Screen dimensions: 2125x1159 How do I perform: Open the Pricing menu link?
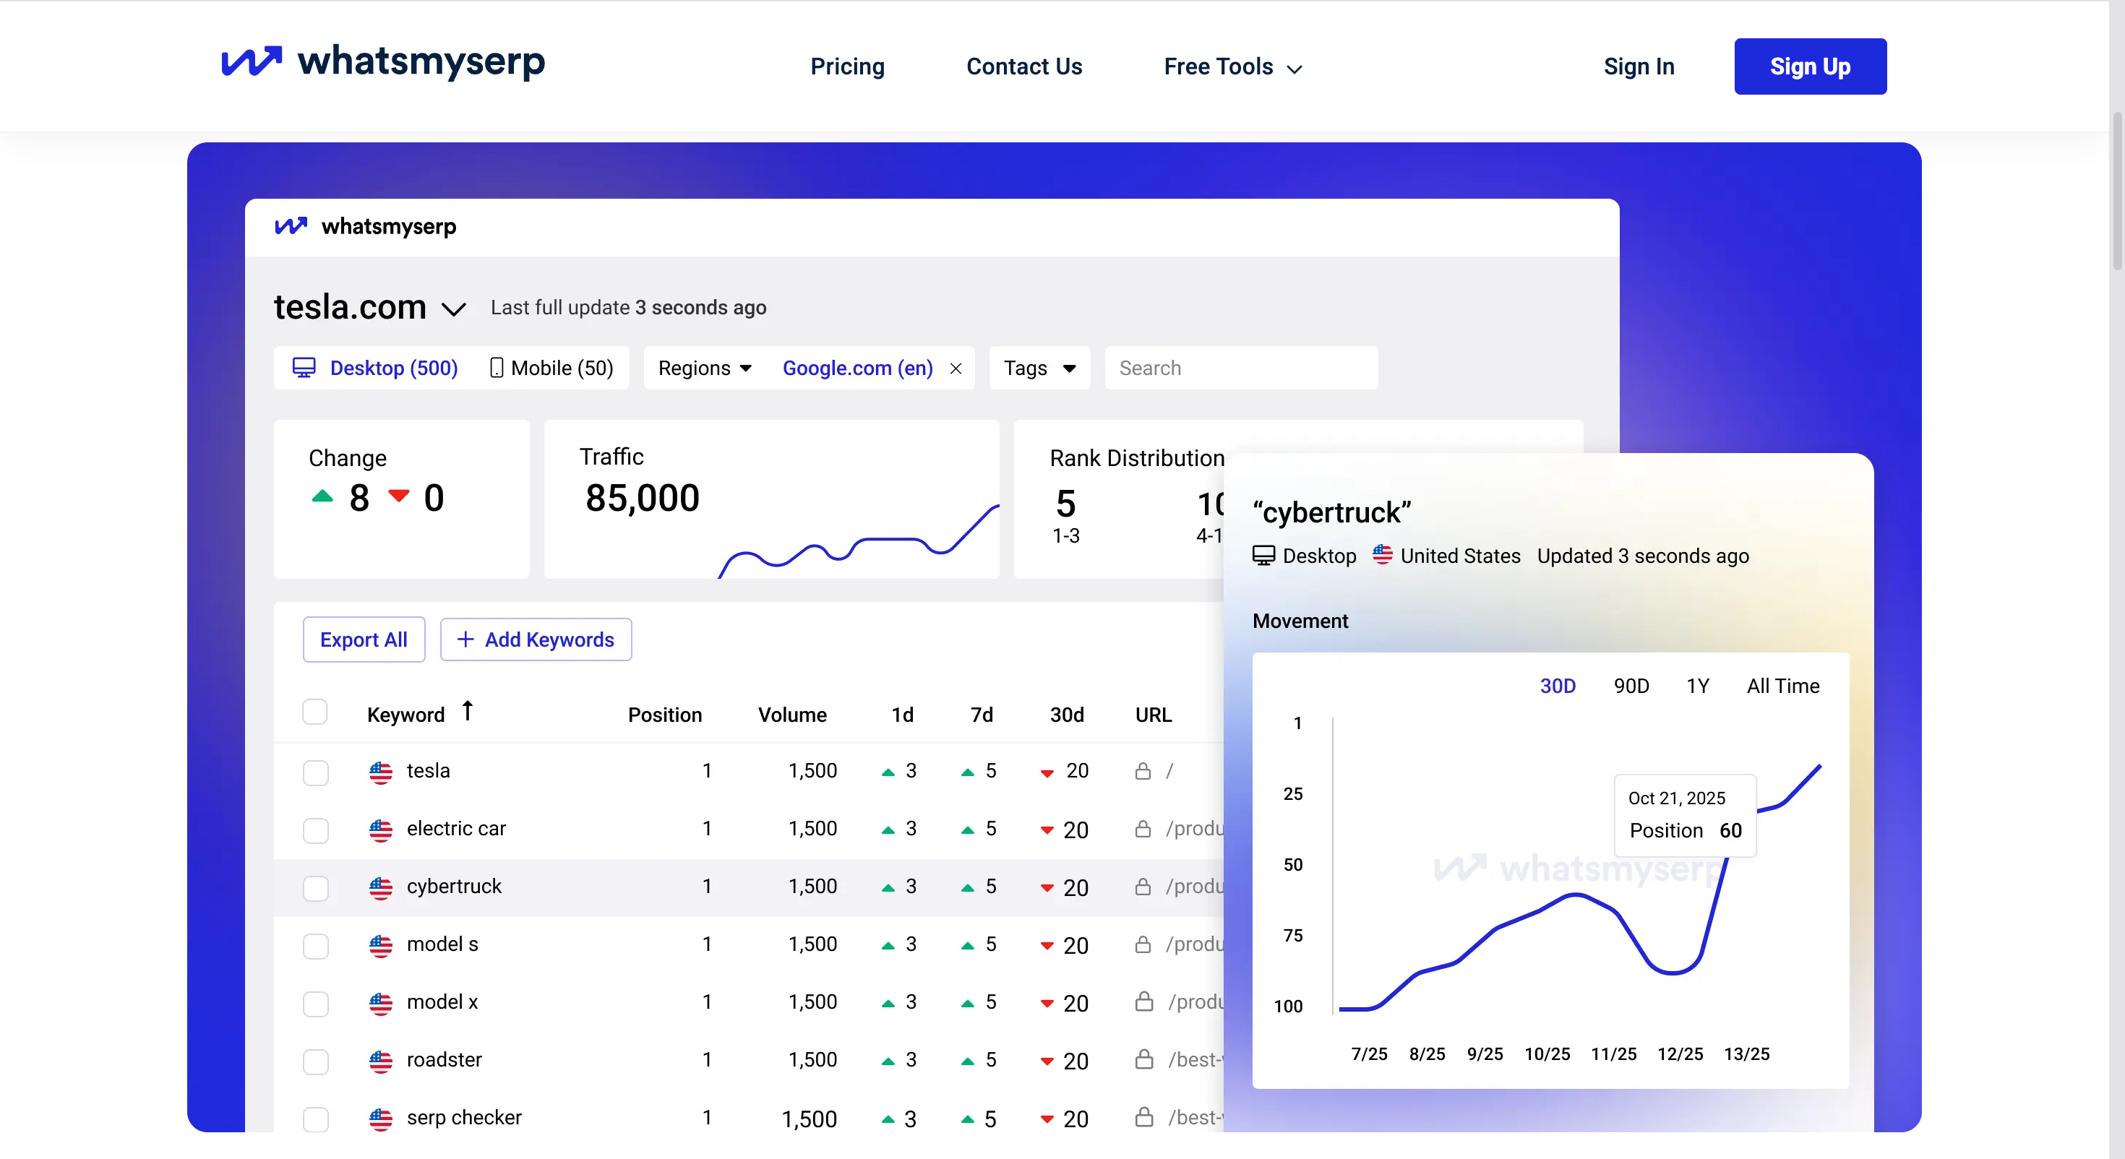[847, 66]
